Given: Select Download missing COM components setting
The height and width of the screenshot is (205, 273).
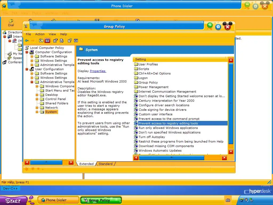Looking at the screenshot, I should 166,146.
